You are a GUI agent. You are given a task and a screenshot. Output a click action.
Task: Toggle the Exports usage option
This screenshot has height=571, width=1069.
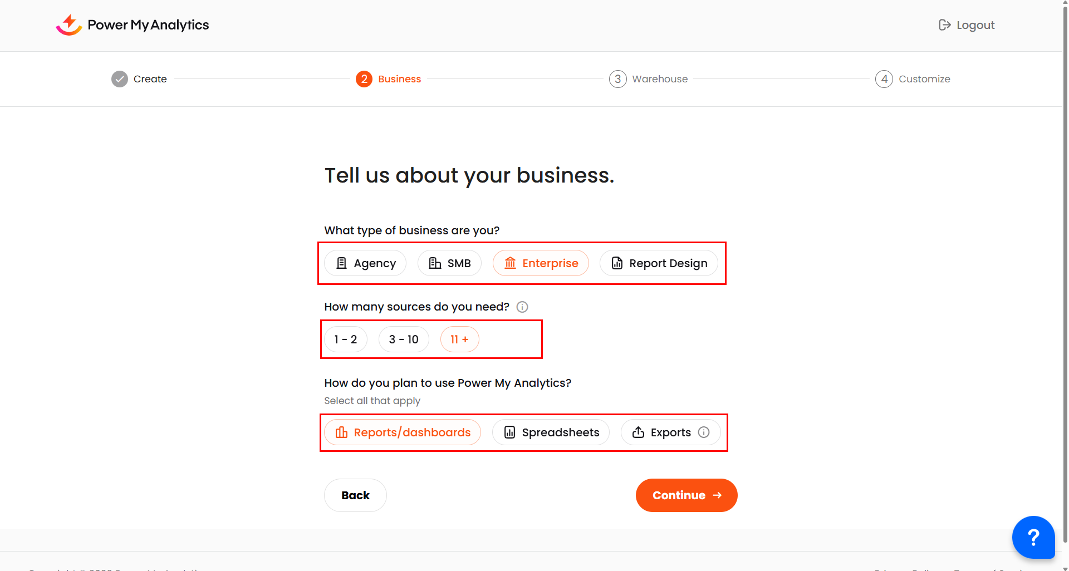click(x=663, y=432)
